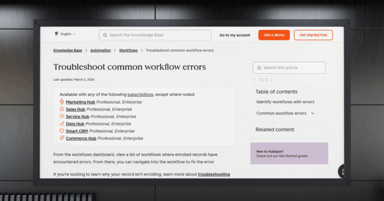Click the 0 / 0 search result counter
This screenshot has height=201, width=384.
pos(263,80)
